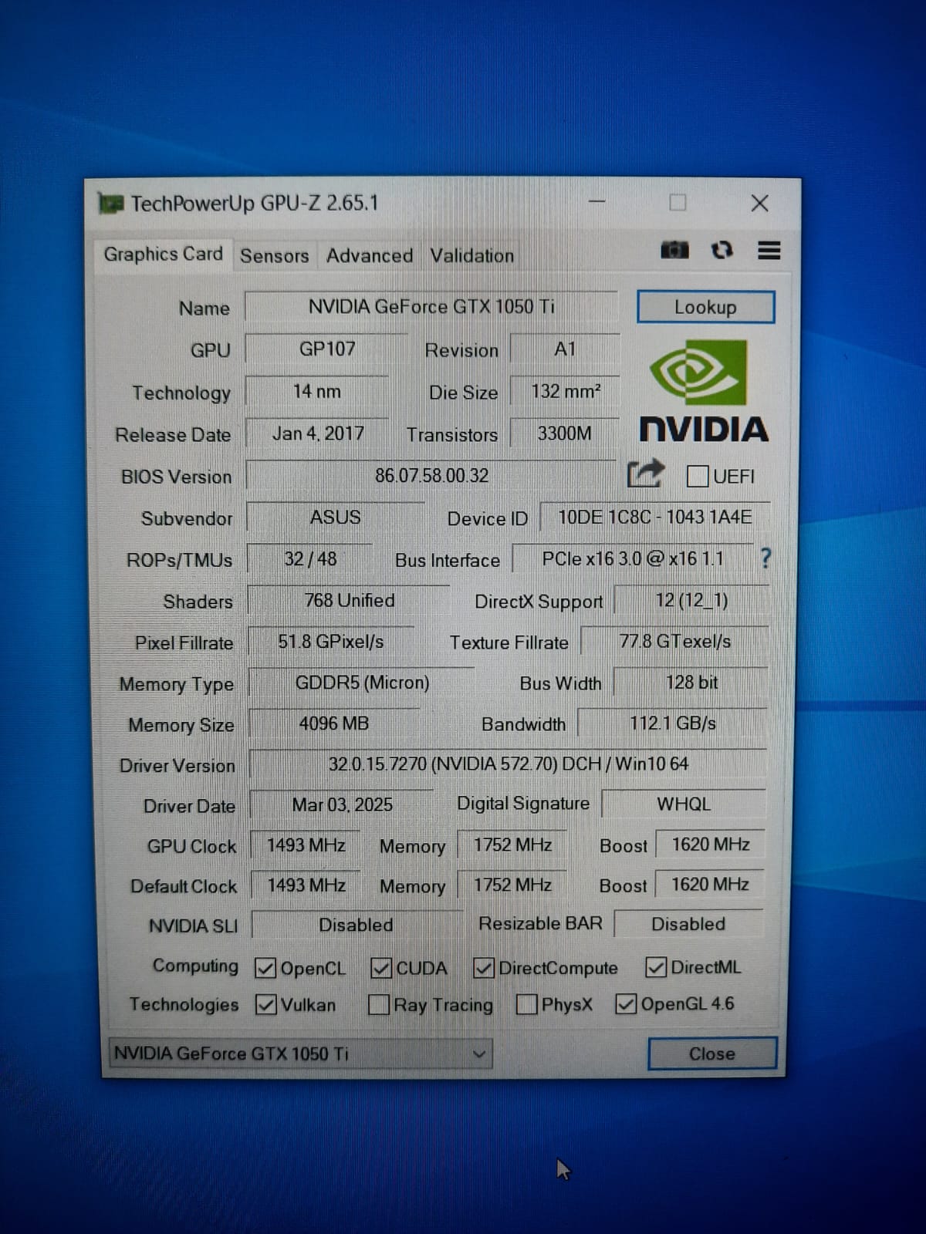
Task: Click Driver Date value Mar 03, 2025
Action: (x=342, y=804)
